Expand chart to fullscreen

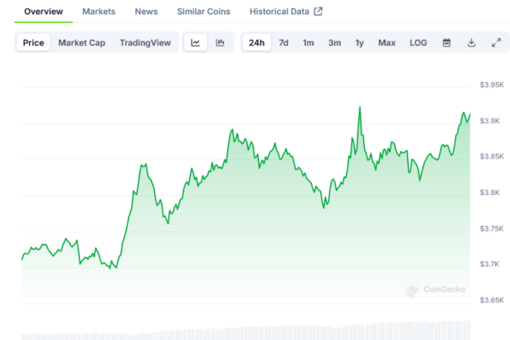(496, 42)
